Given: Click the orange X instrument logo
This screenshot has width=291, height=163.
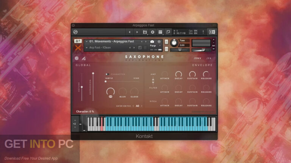Looking at the screenshot, I should click(78, 48).
